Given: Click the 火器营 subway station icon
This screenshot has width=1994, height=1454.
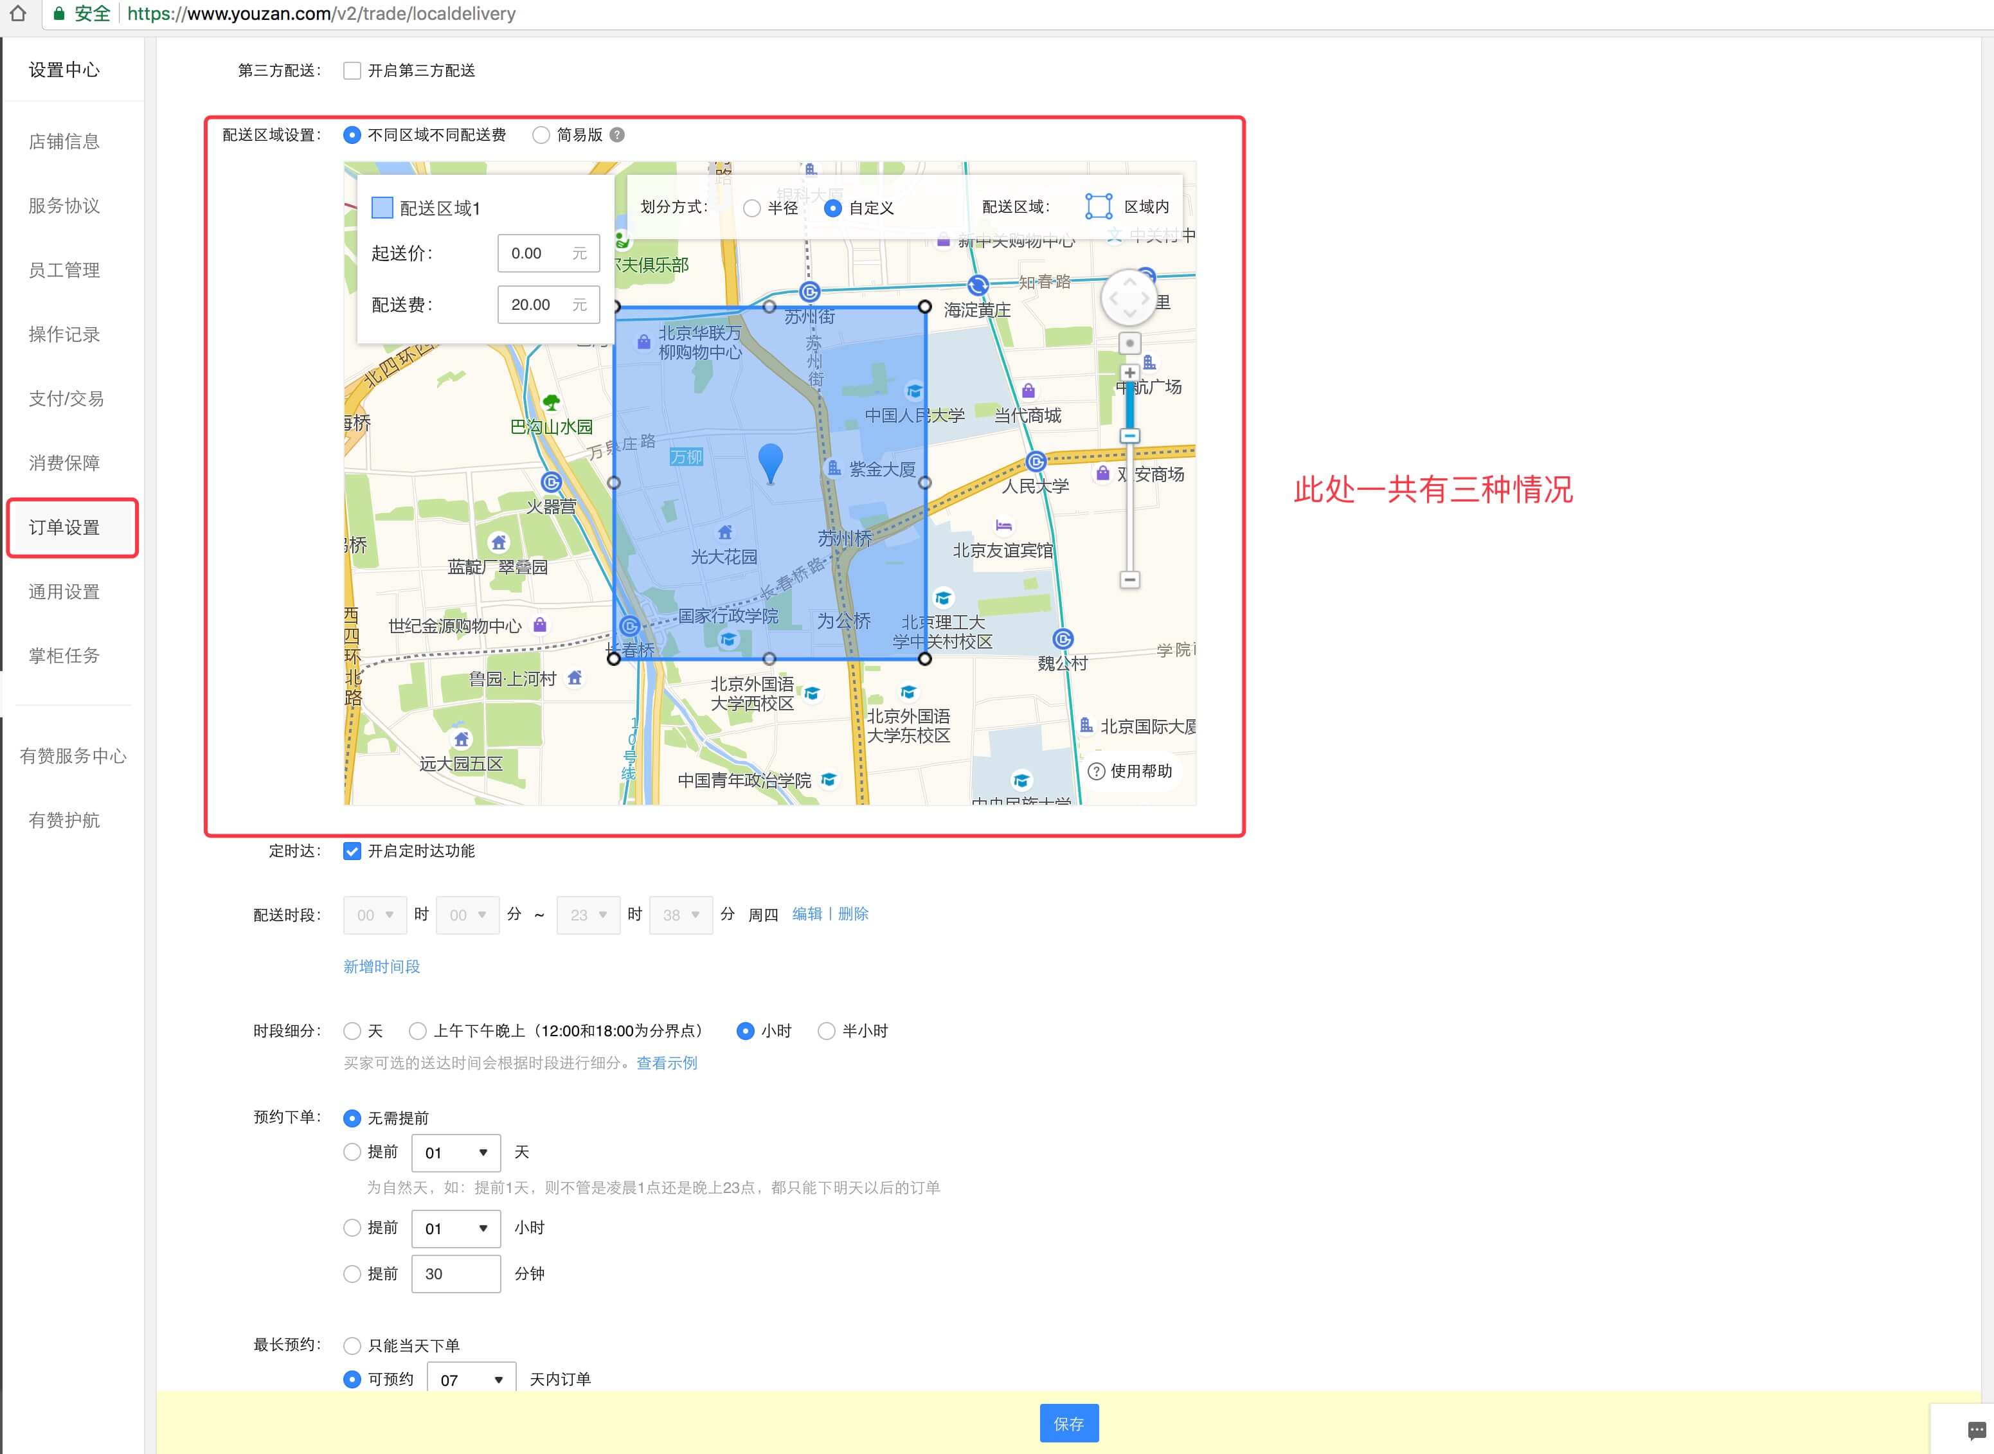Looking at the screenshot, I should 551,482.
